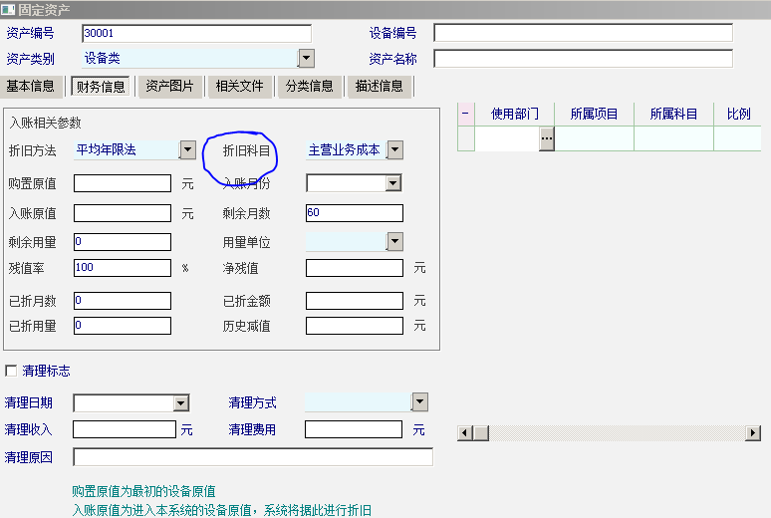Viewport: 771px width, 518px height.
Task: Switch to the 基本信息 tab
Action: click(x=31, y=86)
